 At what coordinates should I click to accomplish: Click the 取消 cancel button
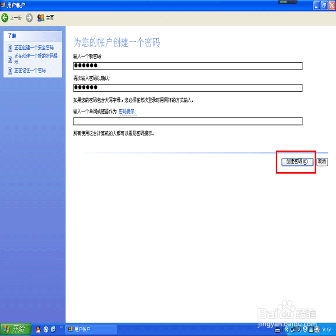coord(322,162)
